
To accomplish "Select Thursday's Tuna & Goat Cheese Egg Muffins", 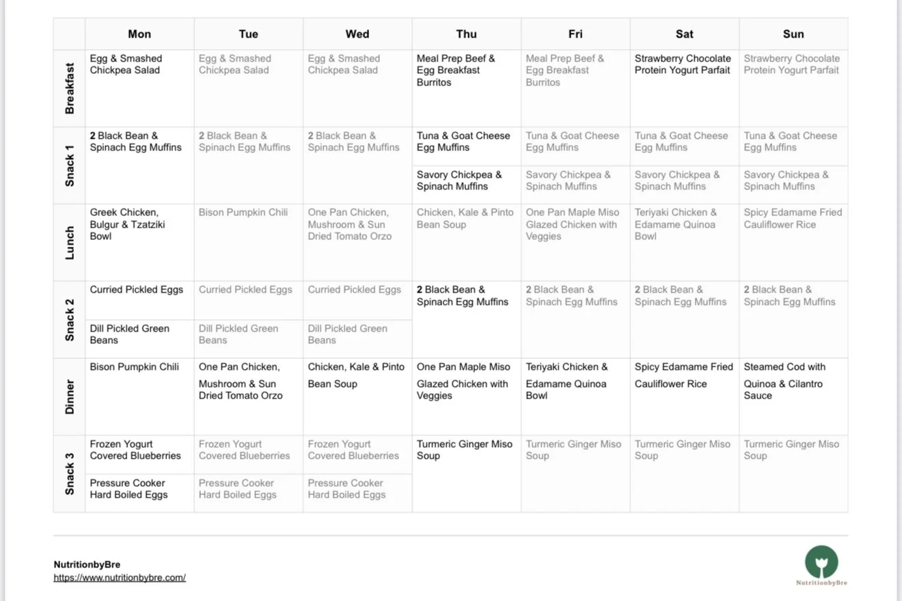I will (x=463, y=142).
